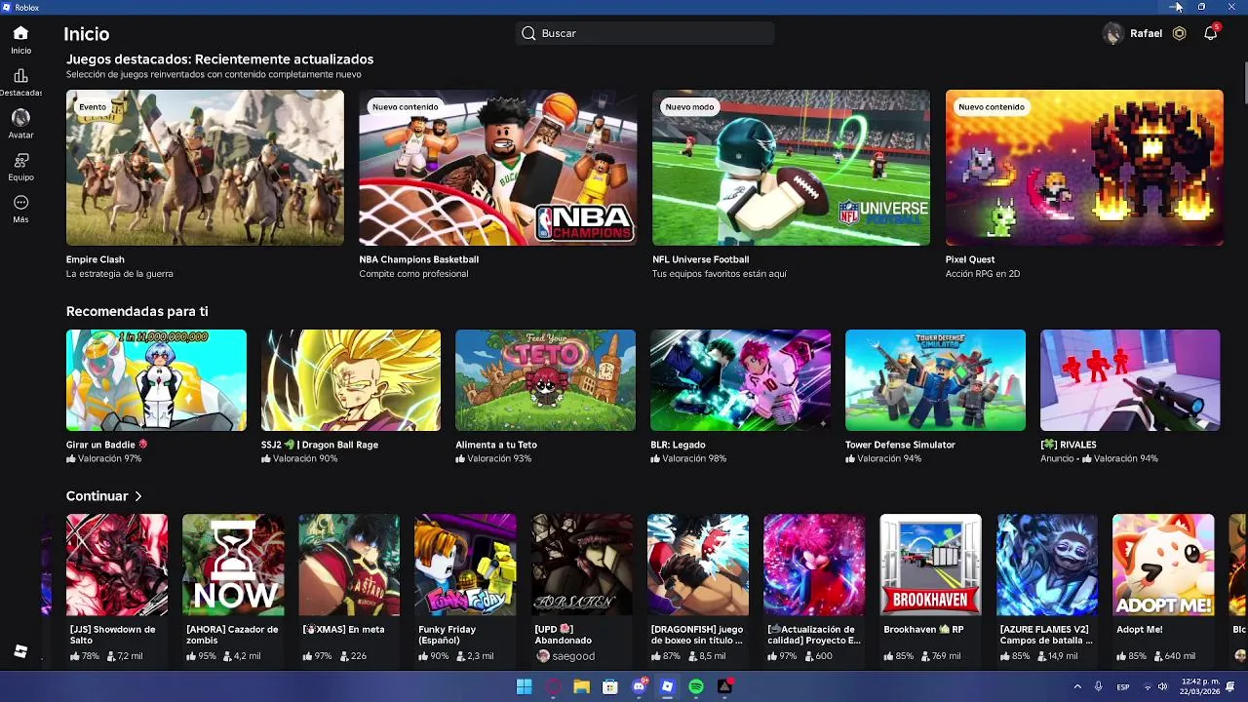Image resolution: width=1248 pixels, height=702 pixels.
Task: Click the Brookhaven RP title text
Action: [x=923, y=630]
